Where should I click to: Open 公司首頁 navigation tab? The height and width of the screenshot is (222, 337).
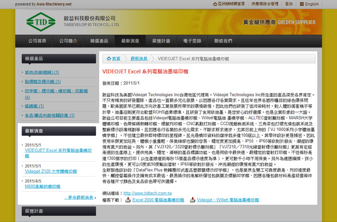37,41
